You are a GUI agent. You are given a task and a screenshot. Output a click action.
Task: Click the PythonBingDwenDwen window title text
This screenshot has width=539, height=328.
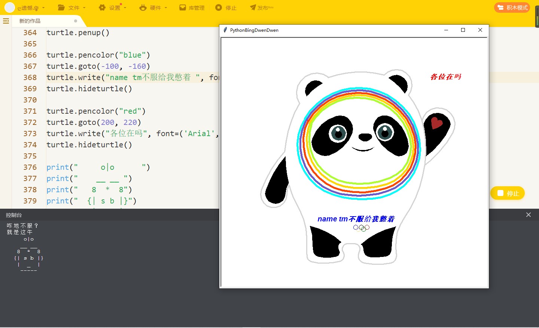254,30
